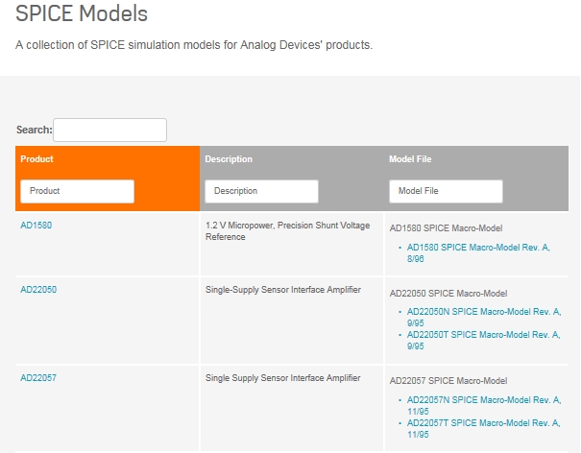Sort table by the Description column header
This screenshot has height=453, width=581.
229,159
